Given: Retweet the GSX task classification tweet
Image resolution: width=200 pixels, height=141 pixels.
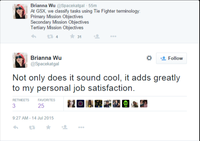Looking at the screenshot, I should 50,37.
